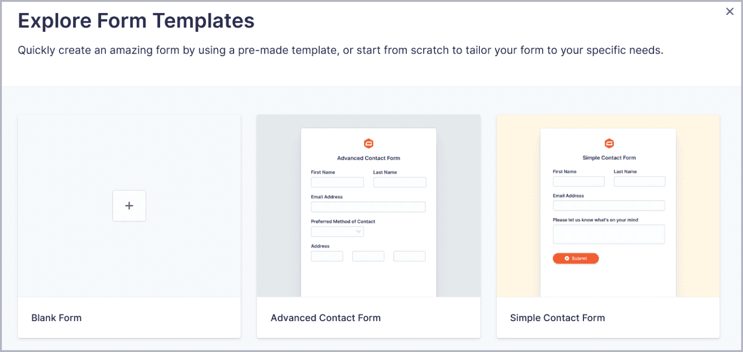Click the WPForms logo in the Simple Contact Form preview
This screenshot has width=743, height=352.
point(609,143)
